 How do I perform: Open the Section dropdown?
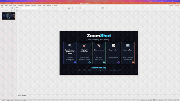click(17, 11)
